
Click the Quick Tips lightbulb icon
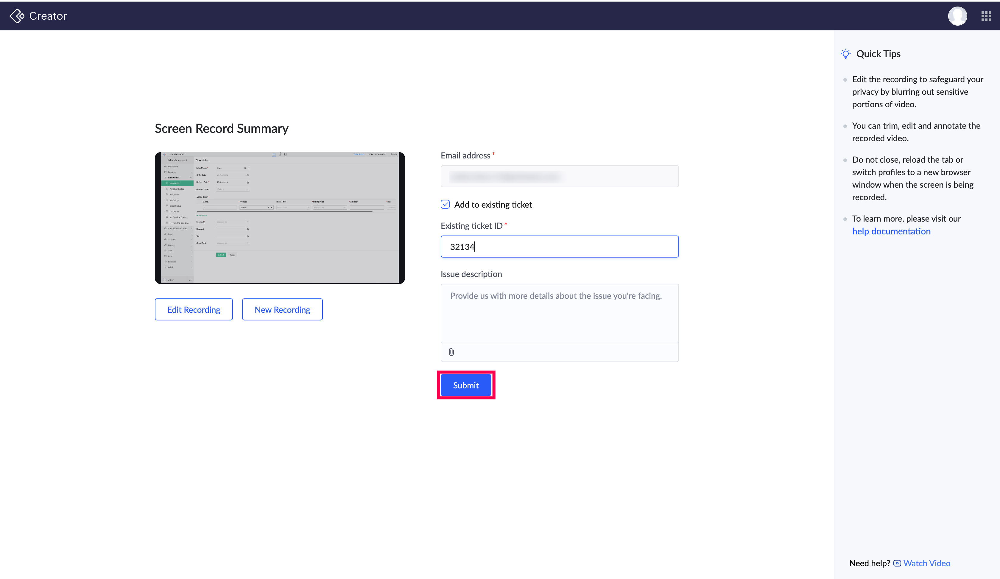[846, 54]
